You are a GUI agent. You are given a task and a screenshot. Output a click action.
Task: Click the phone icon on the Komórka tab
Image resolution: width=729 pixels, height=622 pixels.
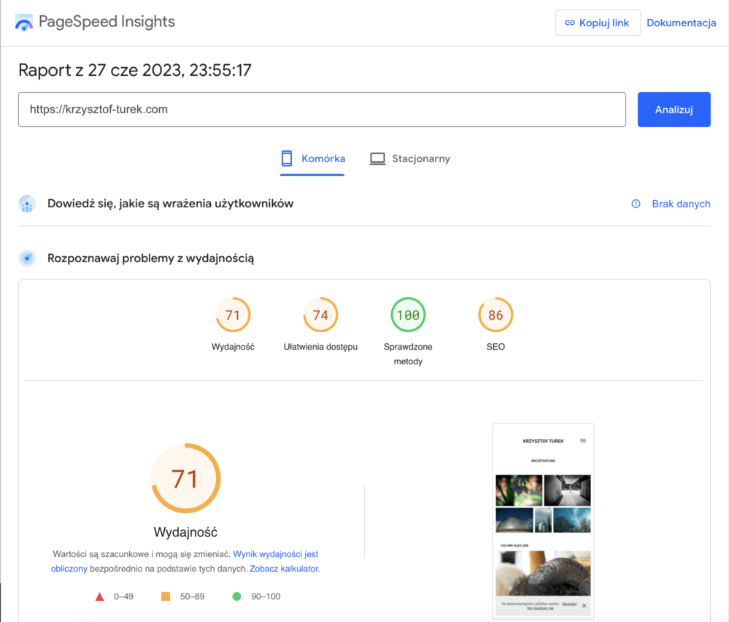[285, 158]
